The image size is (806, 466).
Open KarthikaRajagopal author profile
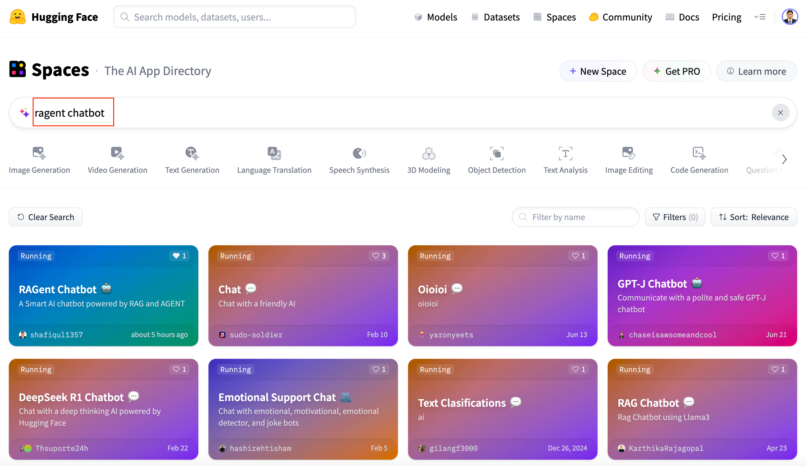(x=660, y=448)
